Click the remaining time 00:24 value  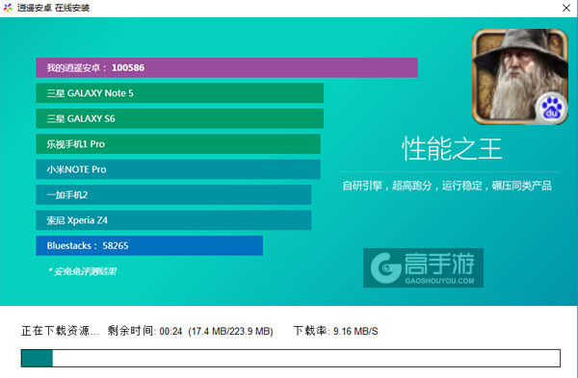point(171,332)
